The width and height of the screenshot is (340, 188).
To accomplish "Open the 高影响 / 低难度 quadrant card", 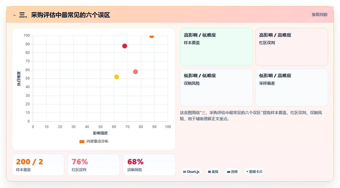I will pos(216,47).
